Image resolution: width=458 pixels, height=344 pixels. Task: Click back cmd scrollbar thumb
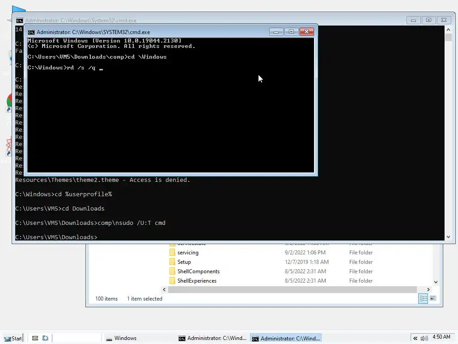tap(448, 38)
